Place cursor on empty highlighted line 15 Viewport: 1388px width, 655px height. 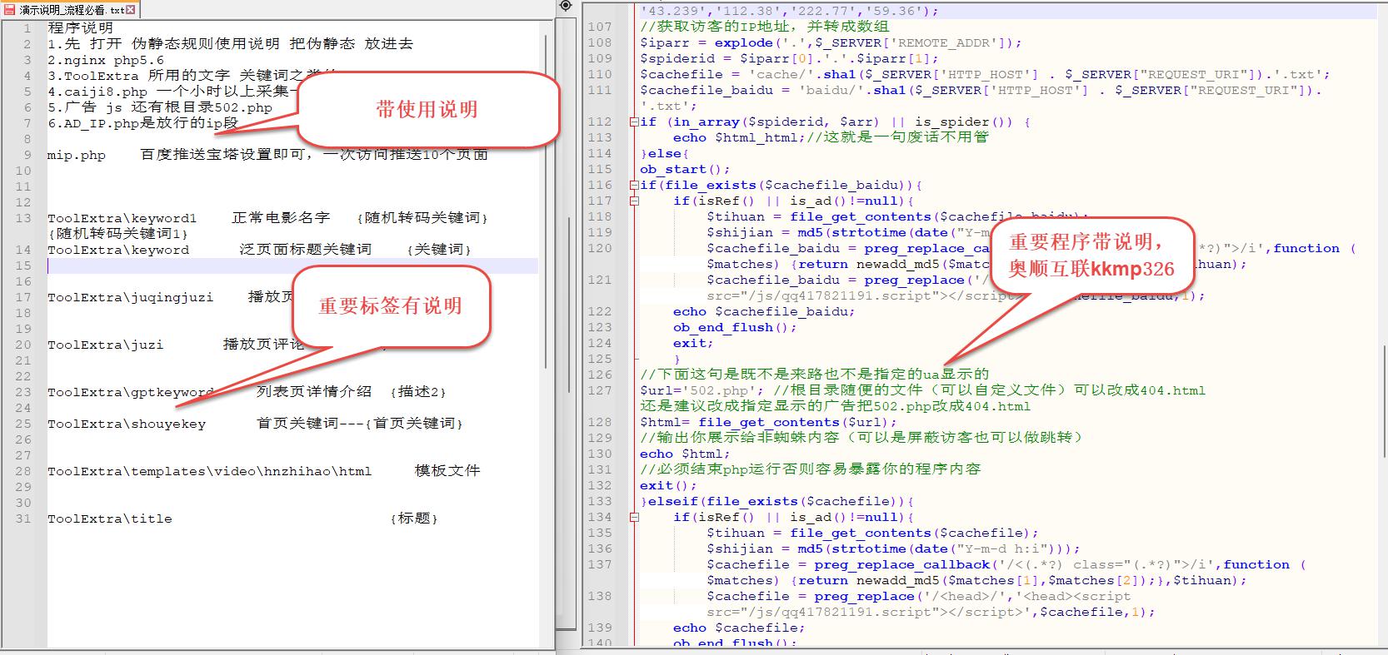click(292, 265)
